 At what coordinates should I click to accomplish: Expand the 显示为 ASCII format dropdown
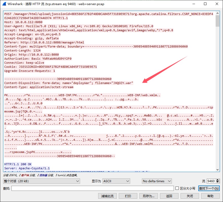[x=116, y=181]
